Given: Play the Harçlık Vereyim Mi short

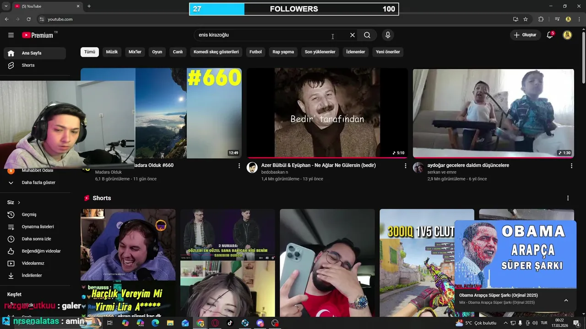Looking at the screenshot, I should 128,263.
